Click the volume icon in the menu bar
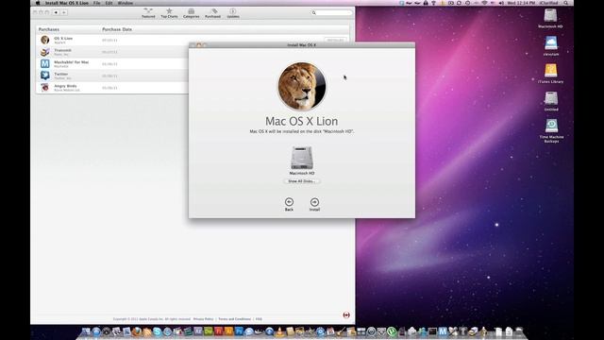 (x=501, y=3)
